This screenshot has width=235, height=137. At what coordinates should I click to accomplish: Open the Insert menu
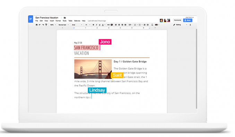pyautogui.click(x=52, y=21)
